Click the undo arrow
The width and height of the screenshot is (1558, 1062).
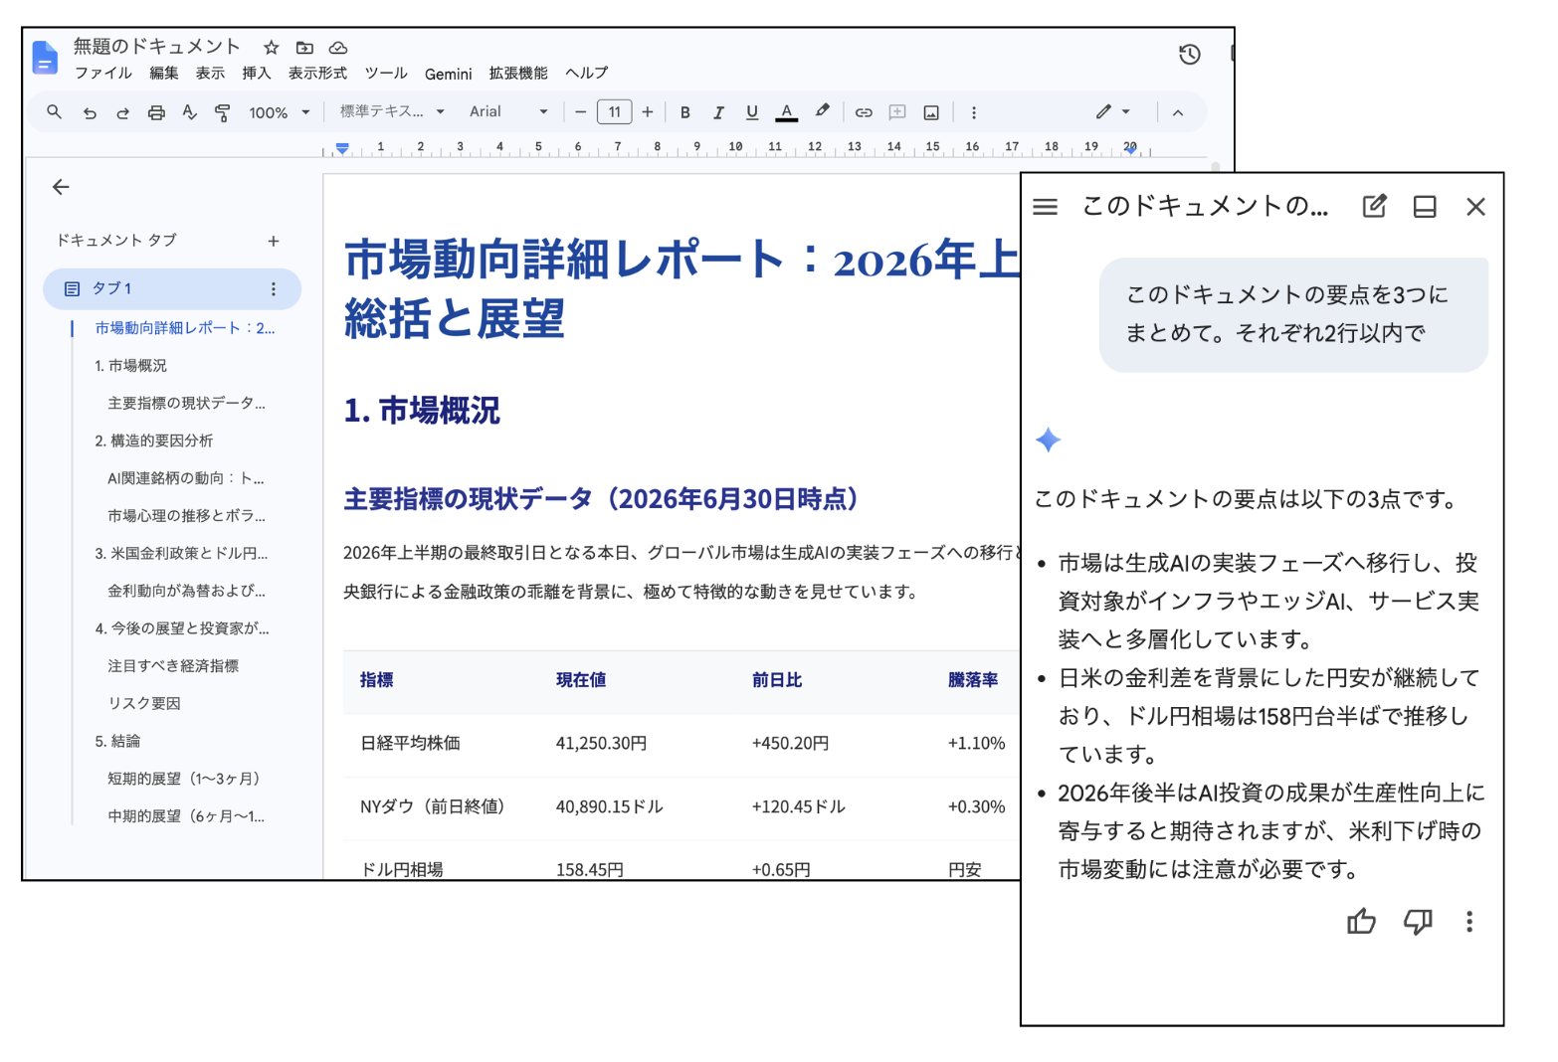click(90, 113)
